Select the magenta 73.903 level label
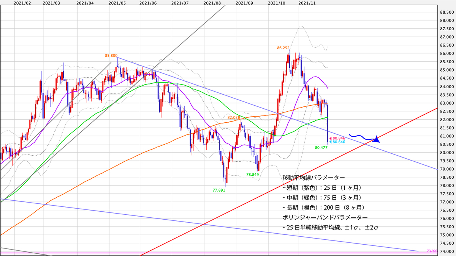 432,251
